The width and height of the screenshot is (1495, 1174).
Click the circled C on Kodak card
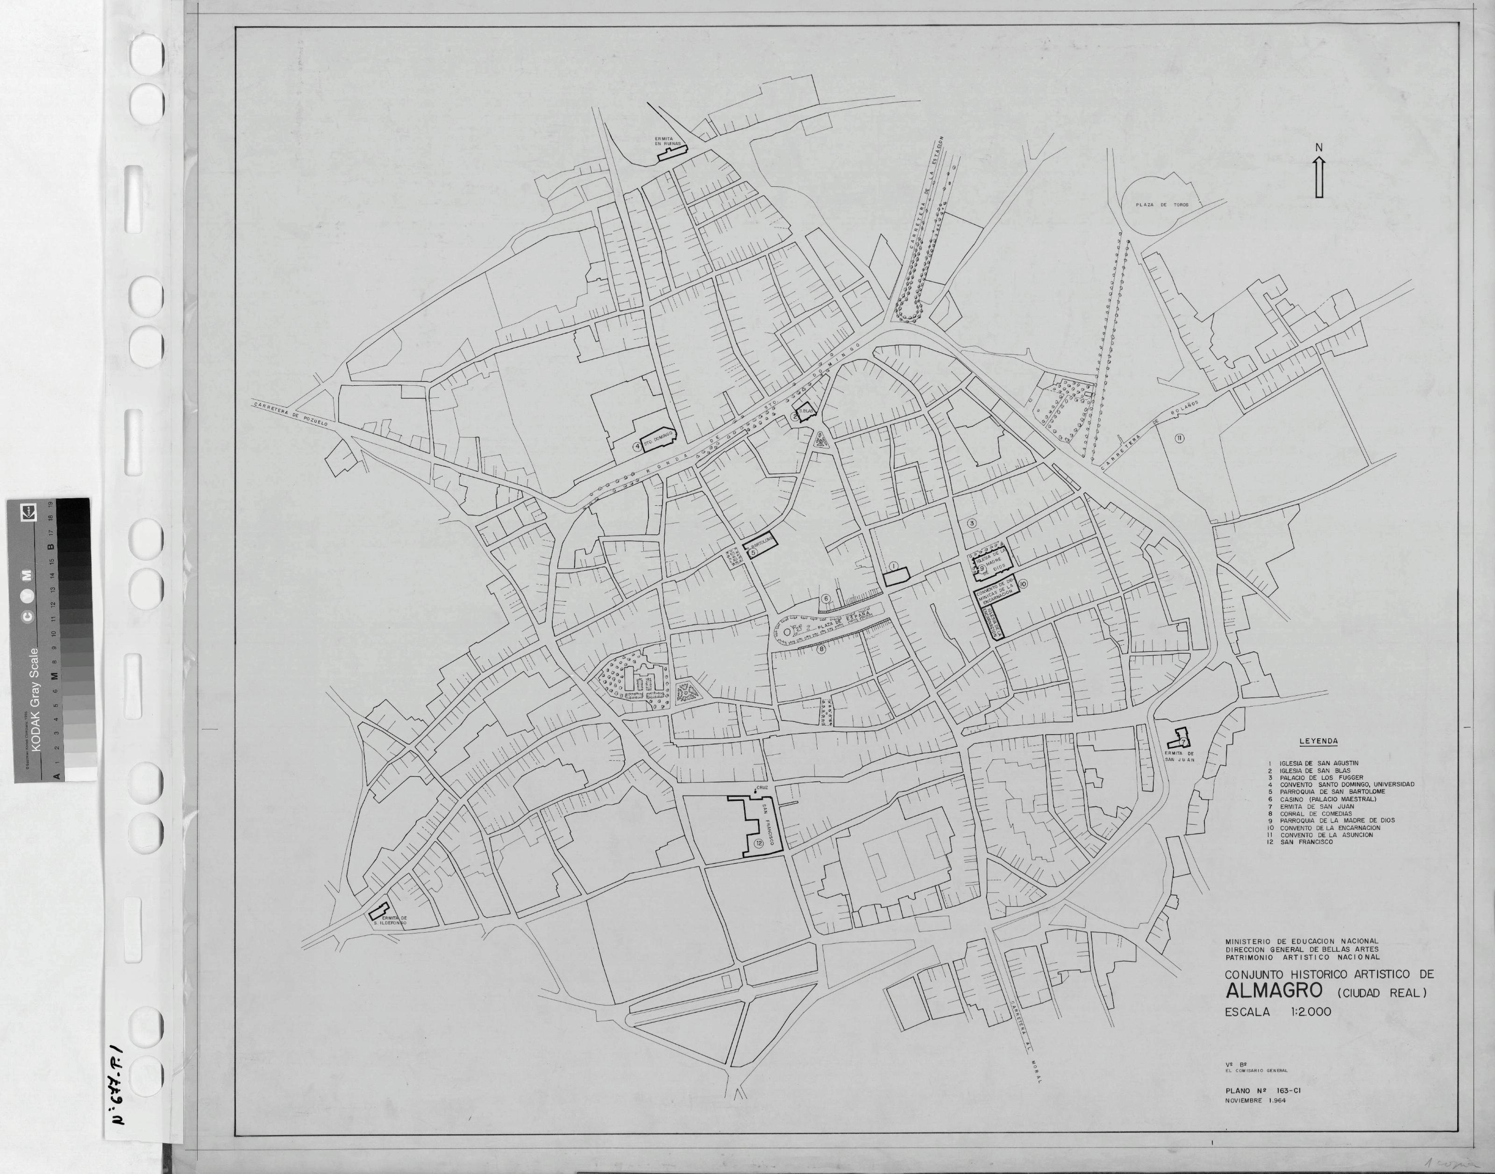point(28,616)
